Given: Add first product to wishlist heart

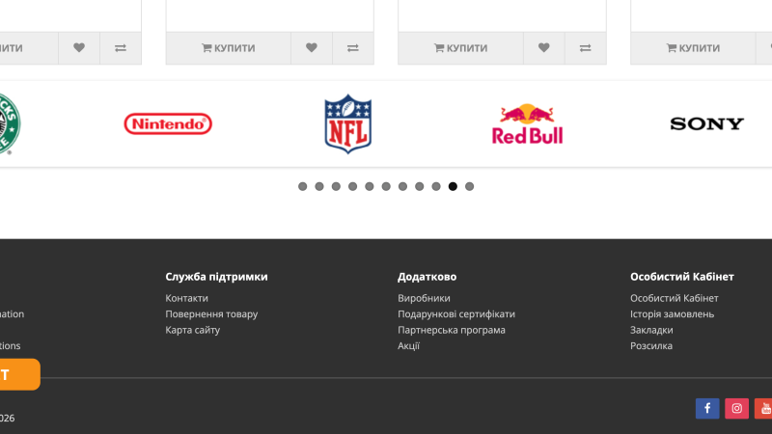Looking at the screenshot, I should point(79,47).
